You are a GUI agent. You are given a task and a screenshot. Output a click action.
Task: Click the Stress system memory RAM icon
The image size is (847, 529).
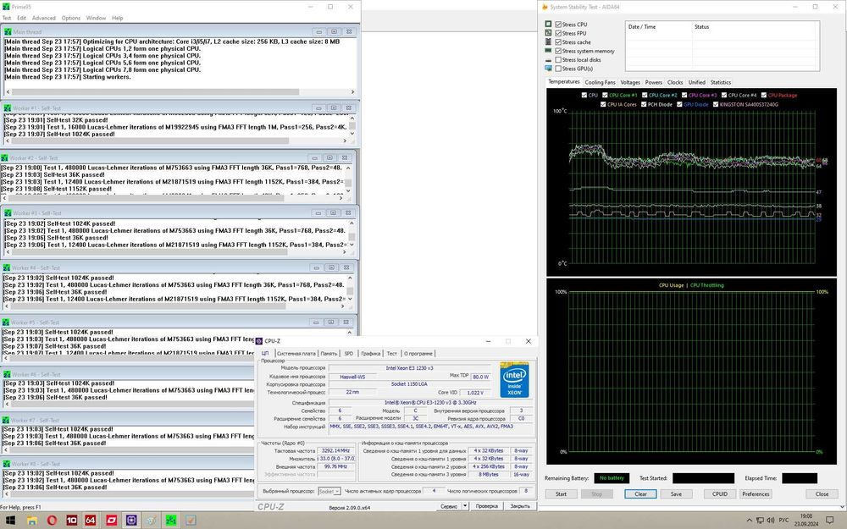click(x=548, y=51)
